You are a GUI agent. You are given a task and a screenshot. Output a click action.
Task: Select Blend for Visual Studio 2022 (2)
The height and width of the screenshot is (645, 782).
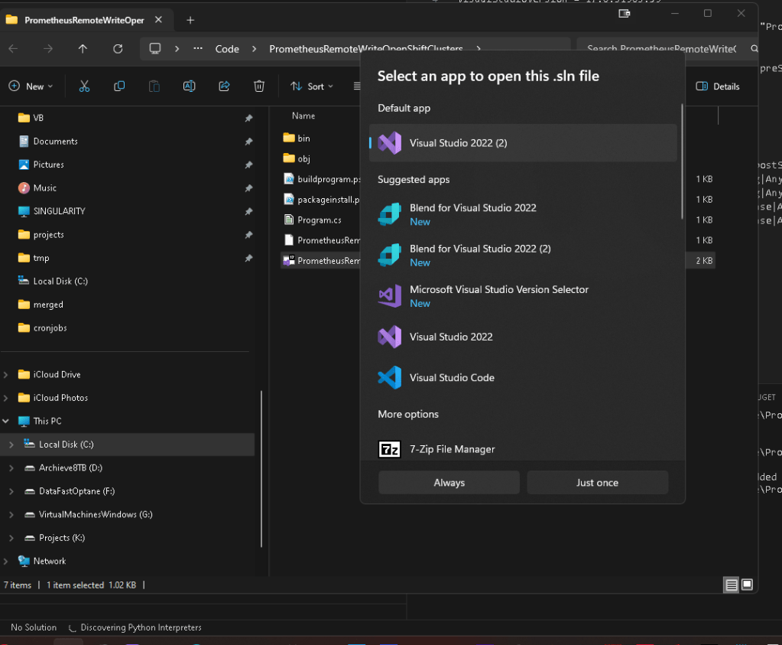523,255
